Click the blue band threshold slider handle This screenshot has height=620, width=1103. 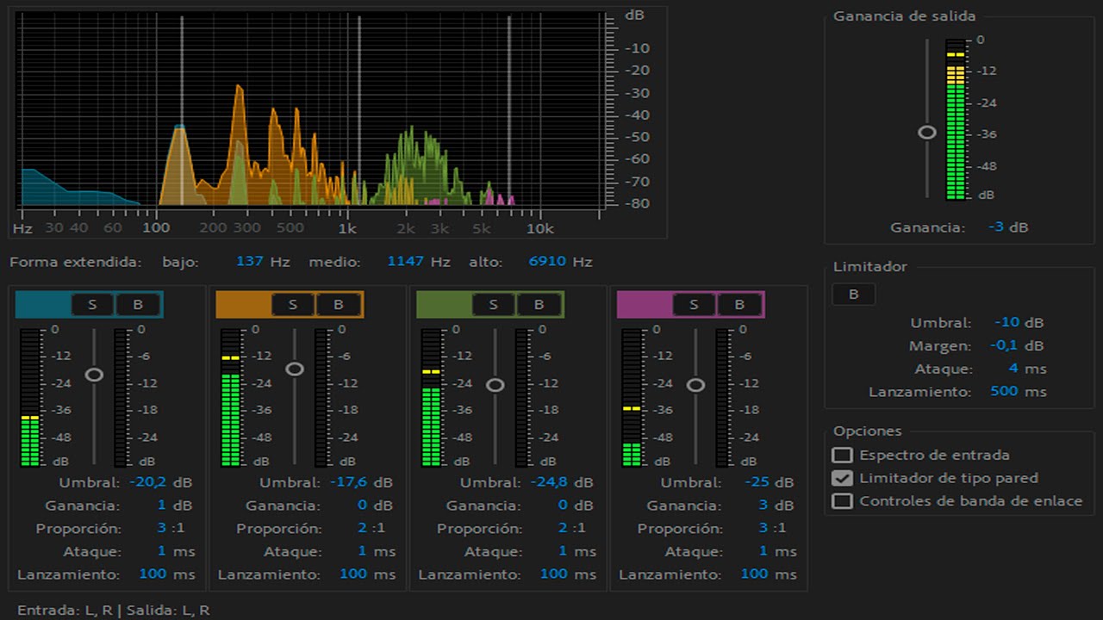pos(94,375)
